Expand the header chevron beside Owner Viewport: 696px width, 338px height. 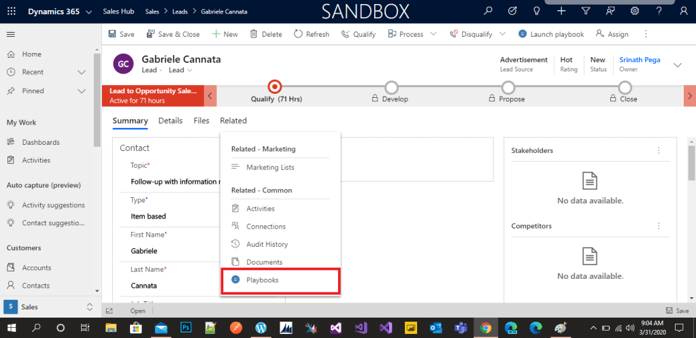(677, 65)
